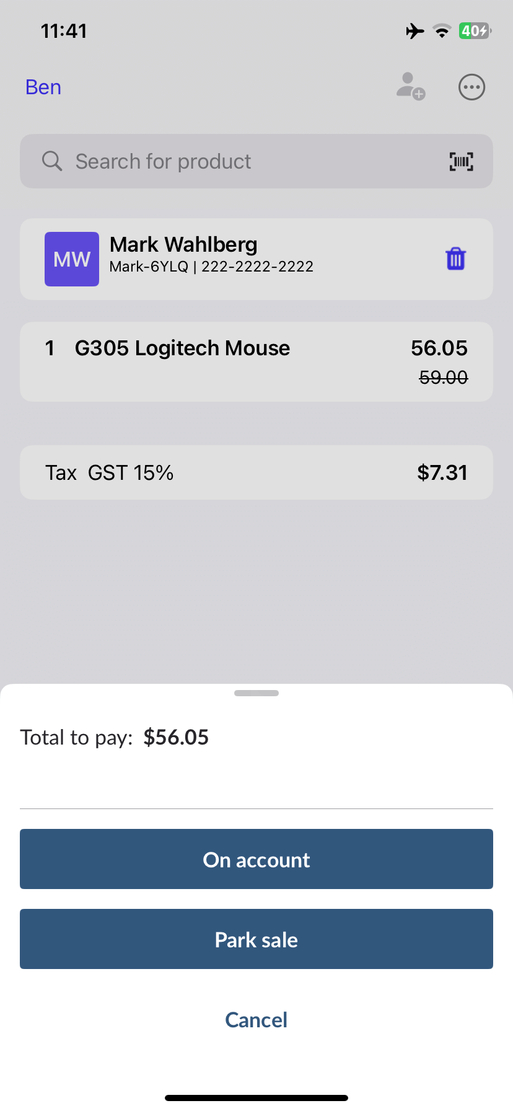Tap the bottom sheet drag handle
Image resolution: width=513 pixels, height=1111 pixels.
point(256,693)
